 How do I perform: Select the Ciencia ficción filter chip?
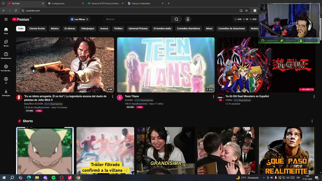(37, 28)
